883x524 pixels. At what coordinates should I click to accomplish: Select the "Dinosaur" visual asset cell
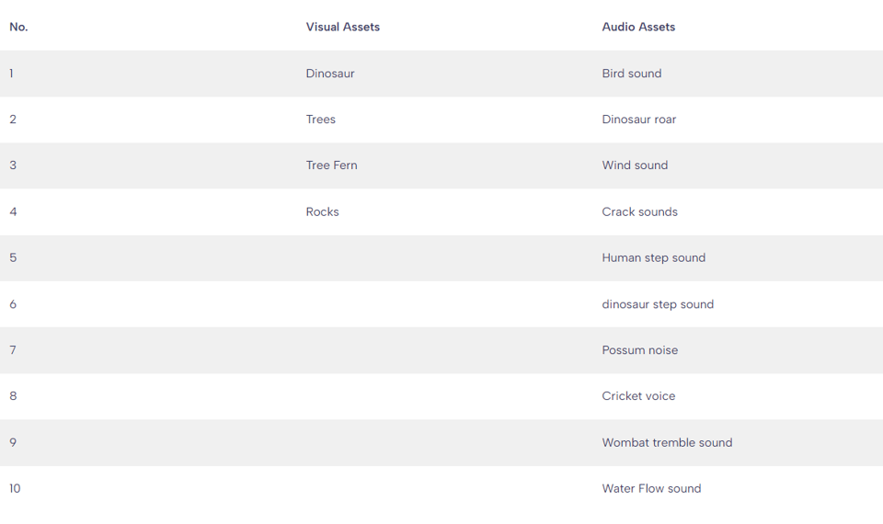coord(330,74)
